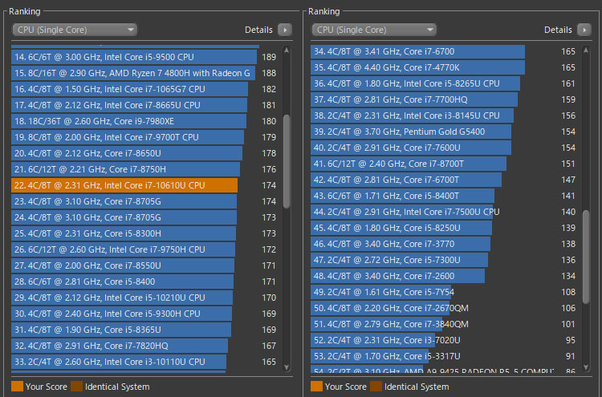
Task: Click the right list scroll-up arrow
Action: click(586, 51)
